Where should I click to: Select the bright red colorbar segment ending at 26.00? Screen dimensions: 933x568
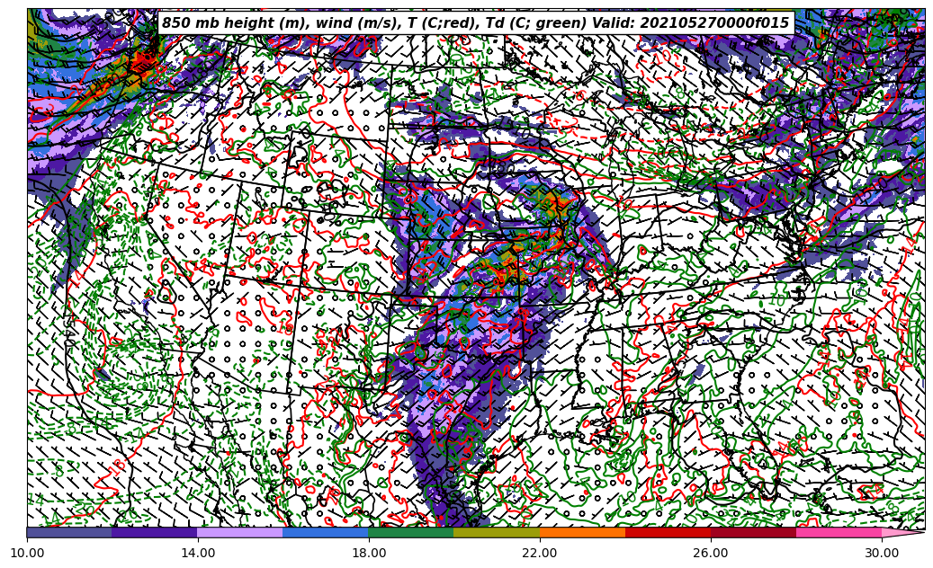pos(668,532)
